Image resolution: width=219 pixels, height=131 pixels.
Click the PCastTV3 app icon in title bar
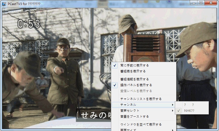[4, 3]
